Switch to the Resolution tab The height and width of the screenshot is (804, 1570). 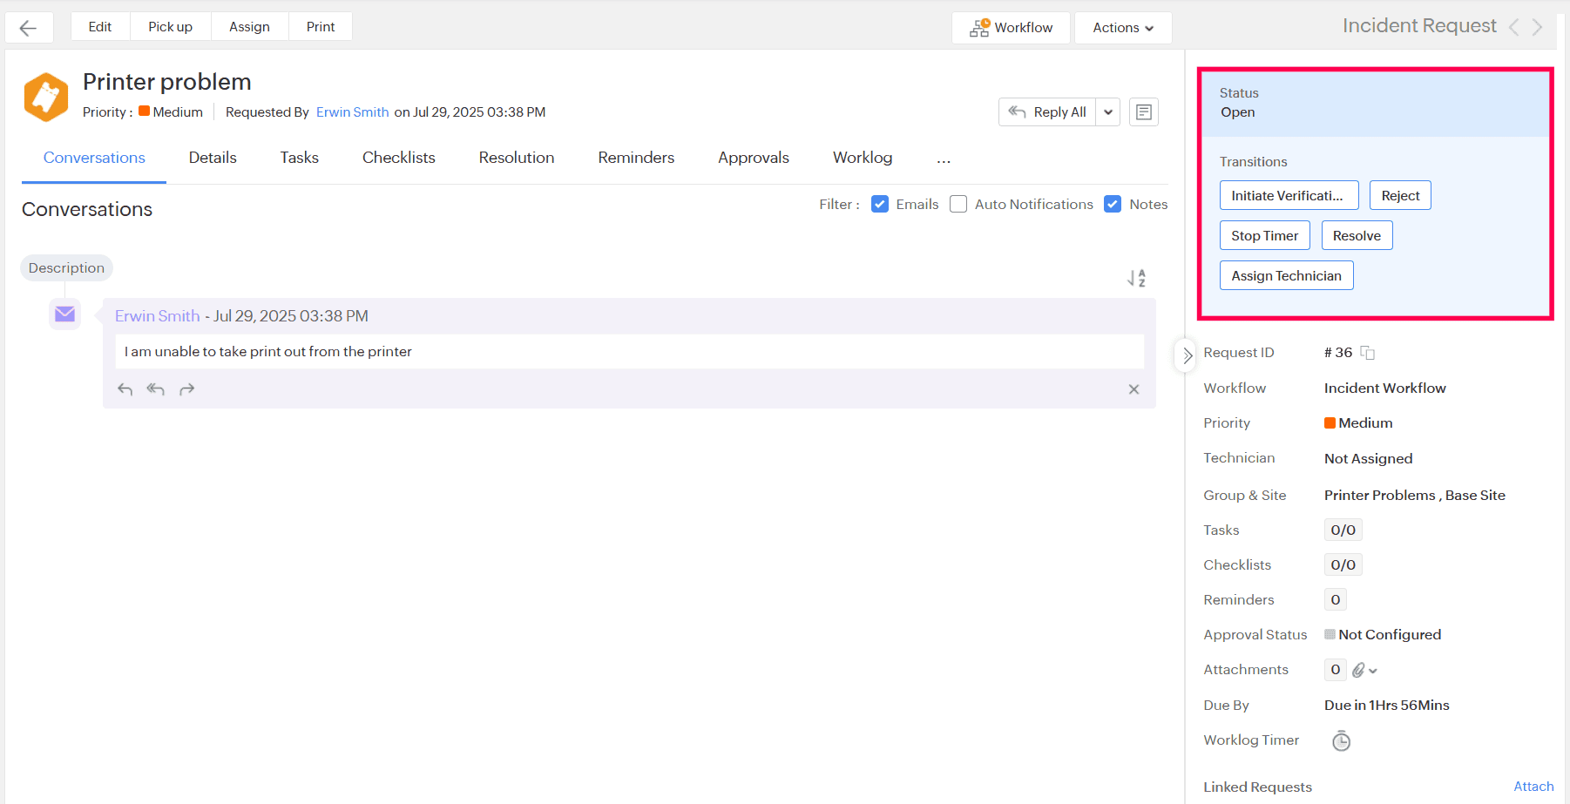(x=516, y=158)
